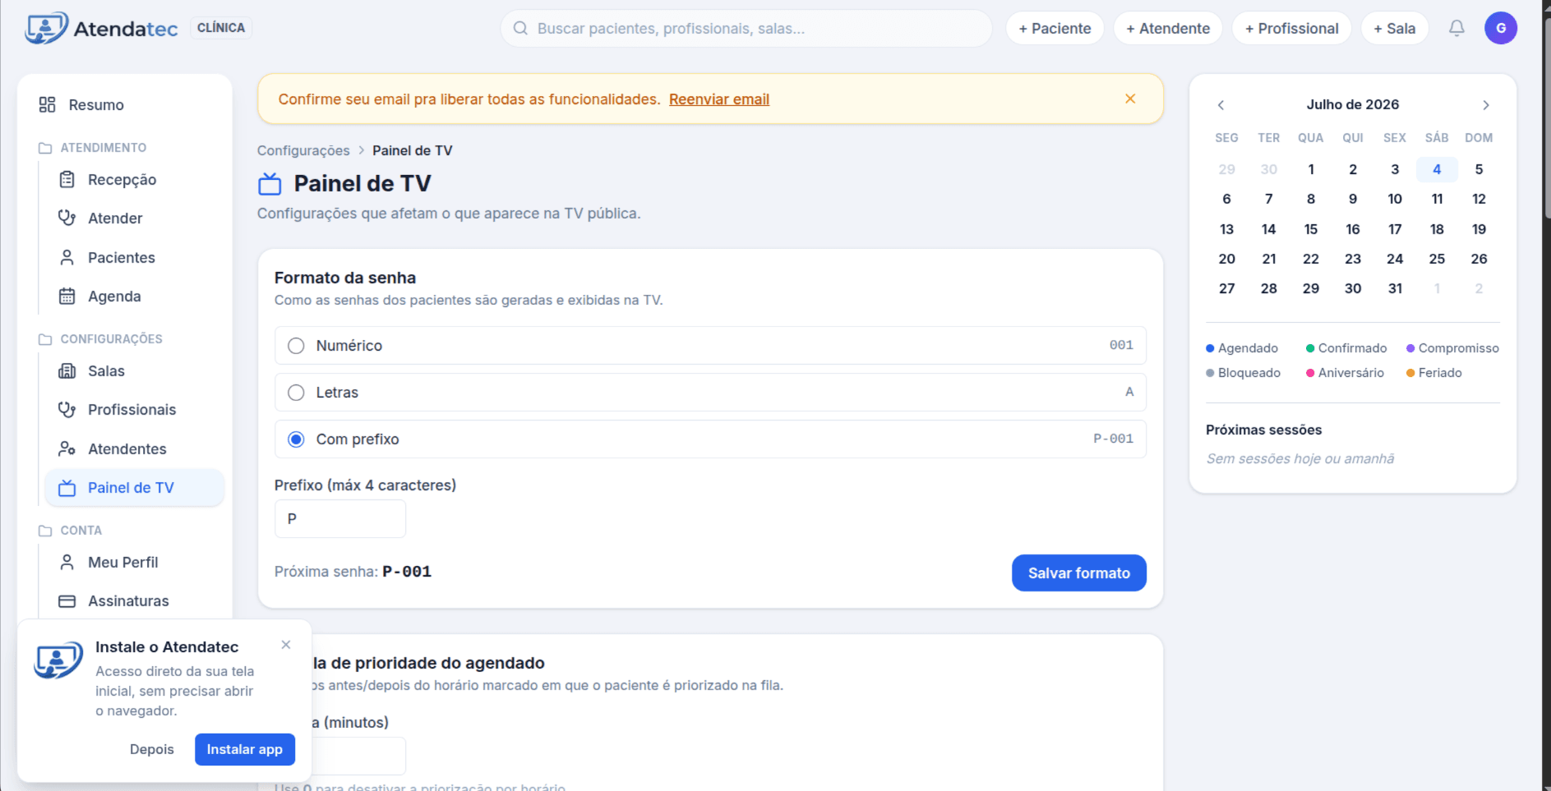Click the Salas building icon
The image size is (1551, 791).
pyautogui.click(x=67, y=370)
